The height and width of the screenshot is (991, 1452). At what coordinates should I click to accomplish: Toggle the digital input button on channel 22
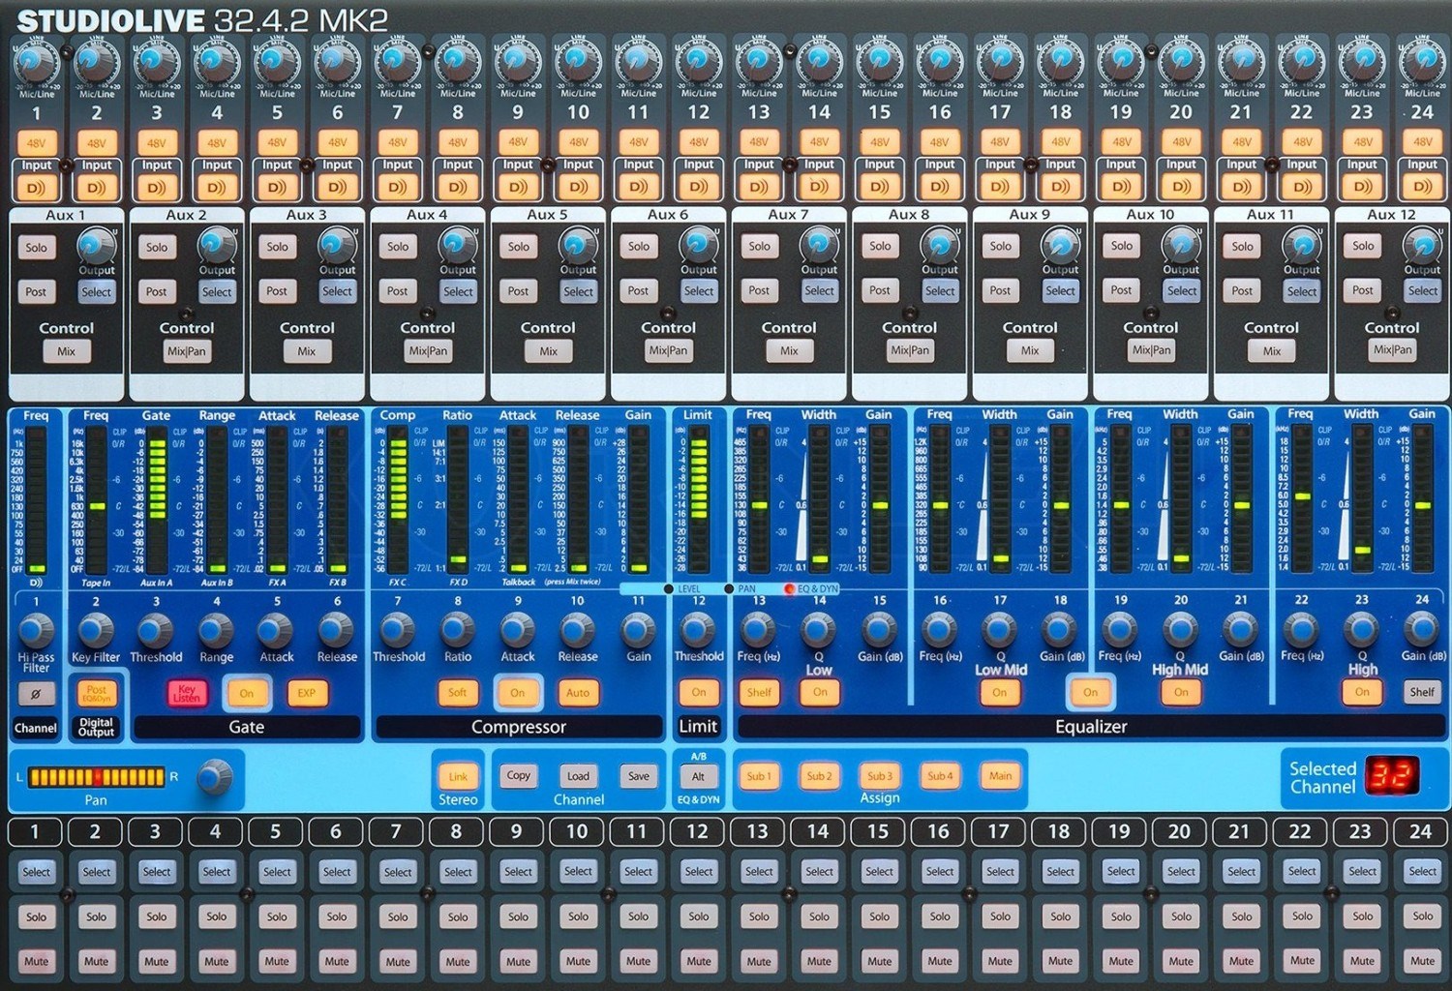[1302, 187]
